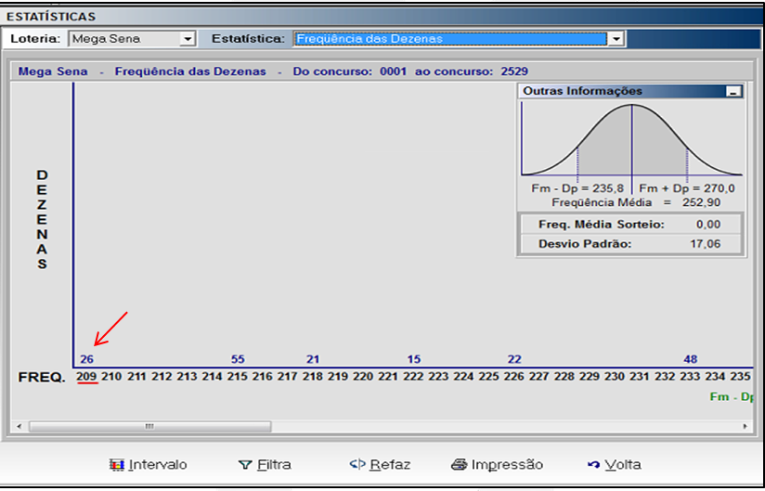The height and width of the screenshot is (491, 765).
Task: Click the Freqüência Média 252,90 text
Action: coord(636,202)
